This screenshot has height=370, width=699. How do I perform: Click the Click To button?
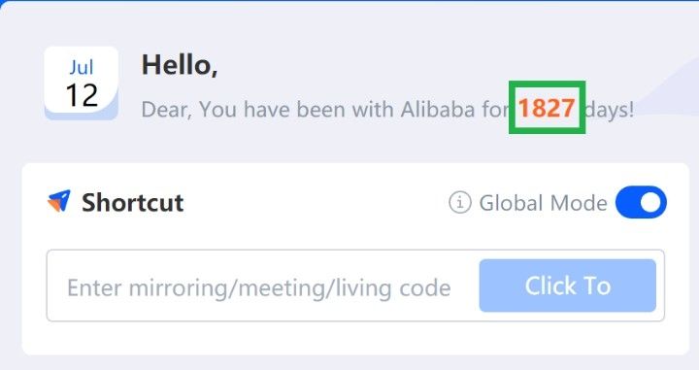568,286
